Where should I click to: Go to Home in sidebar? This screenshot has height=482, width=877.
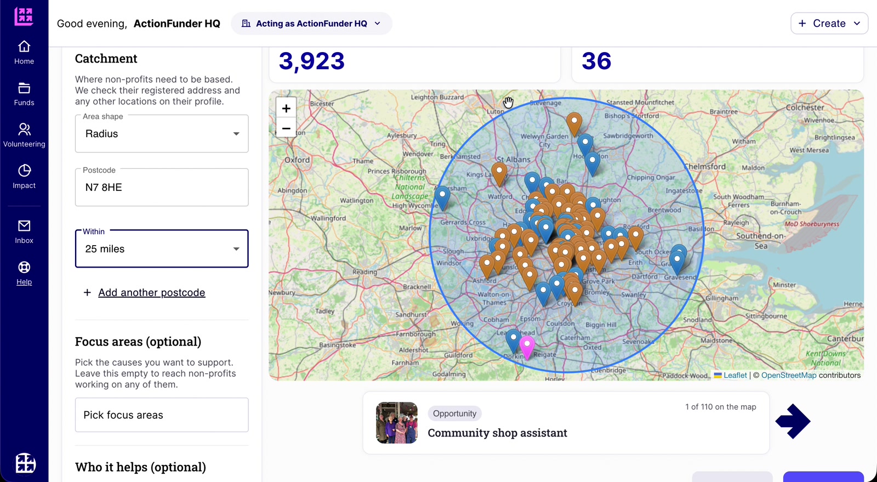[x=24, y=53]
